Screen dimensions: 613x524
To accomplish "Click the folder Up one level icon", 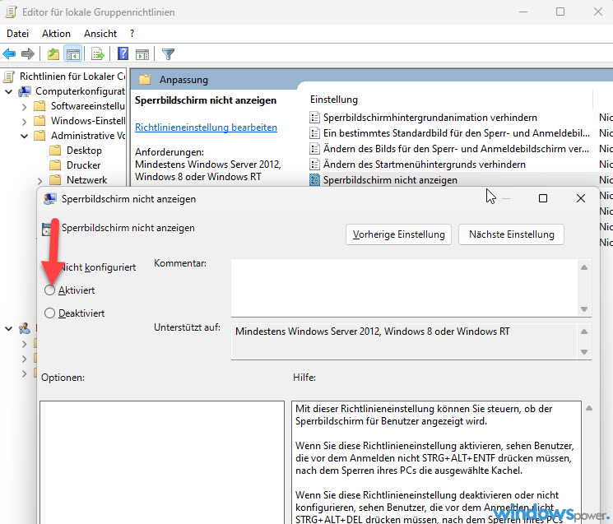I will coord(53,53).
